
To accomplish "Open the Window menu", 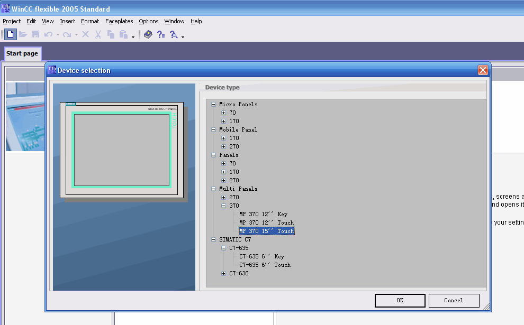I will coord(174,21).
